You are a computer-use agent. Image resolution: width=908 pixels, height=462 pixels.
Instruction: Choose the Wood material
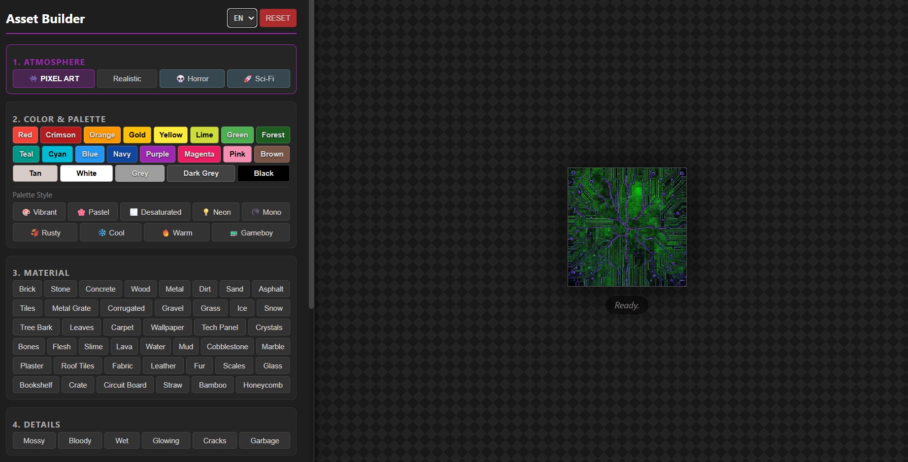(x=140, y=289)
